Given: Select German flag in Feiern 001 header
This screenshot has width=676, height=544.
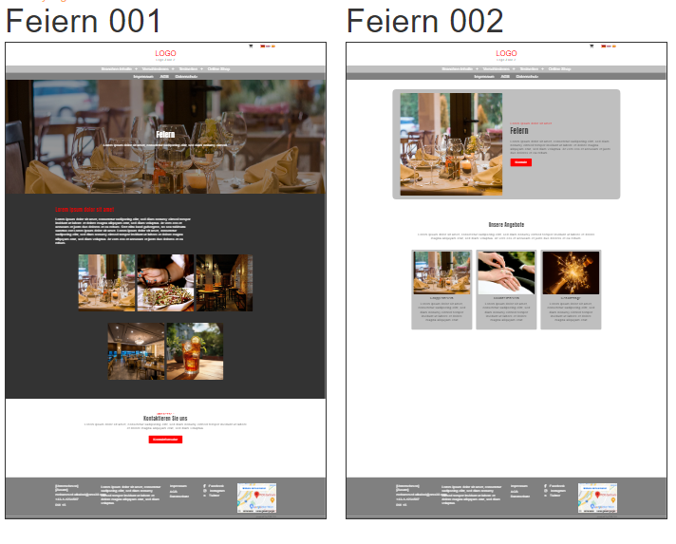Looking at the screenshot, I should pyautogui.click(x=263, y=47).
